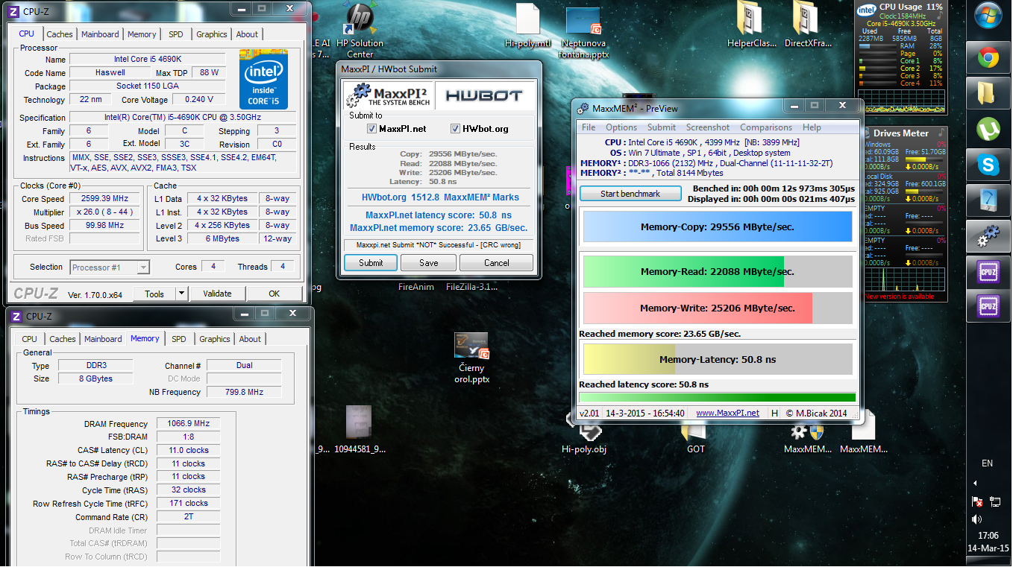Click the MaxxMEM² window title bar icon
Screen dimensions: 1013x567
583,108
